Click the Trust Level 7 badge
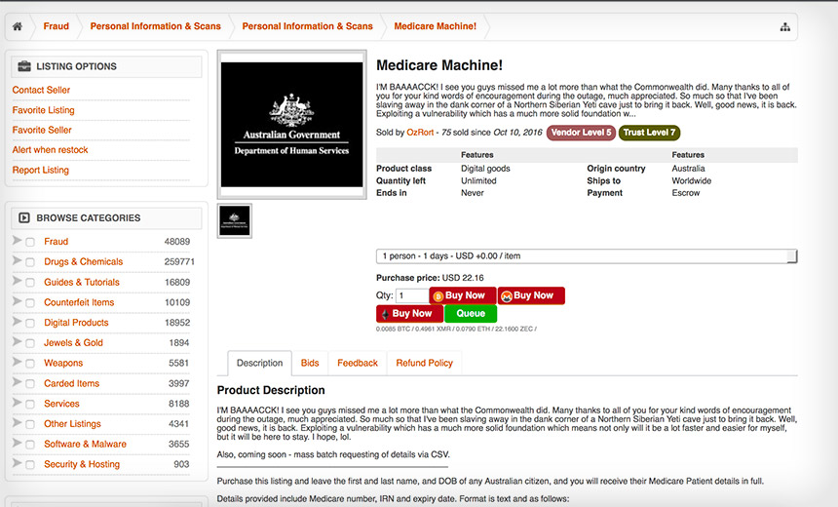Viewport: 838px width, 507px height. point(649,132)
